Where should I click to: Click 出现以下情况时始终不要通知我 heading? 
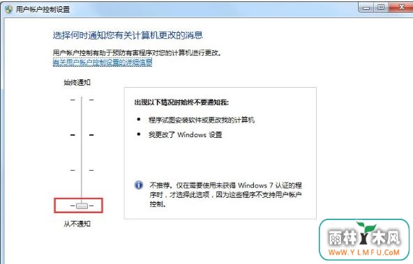[181, 102]
